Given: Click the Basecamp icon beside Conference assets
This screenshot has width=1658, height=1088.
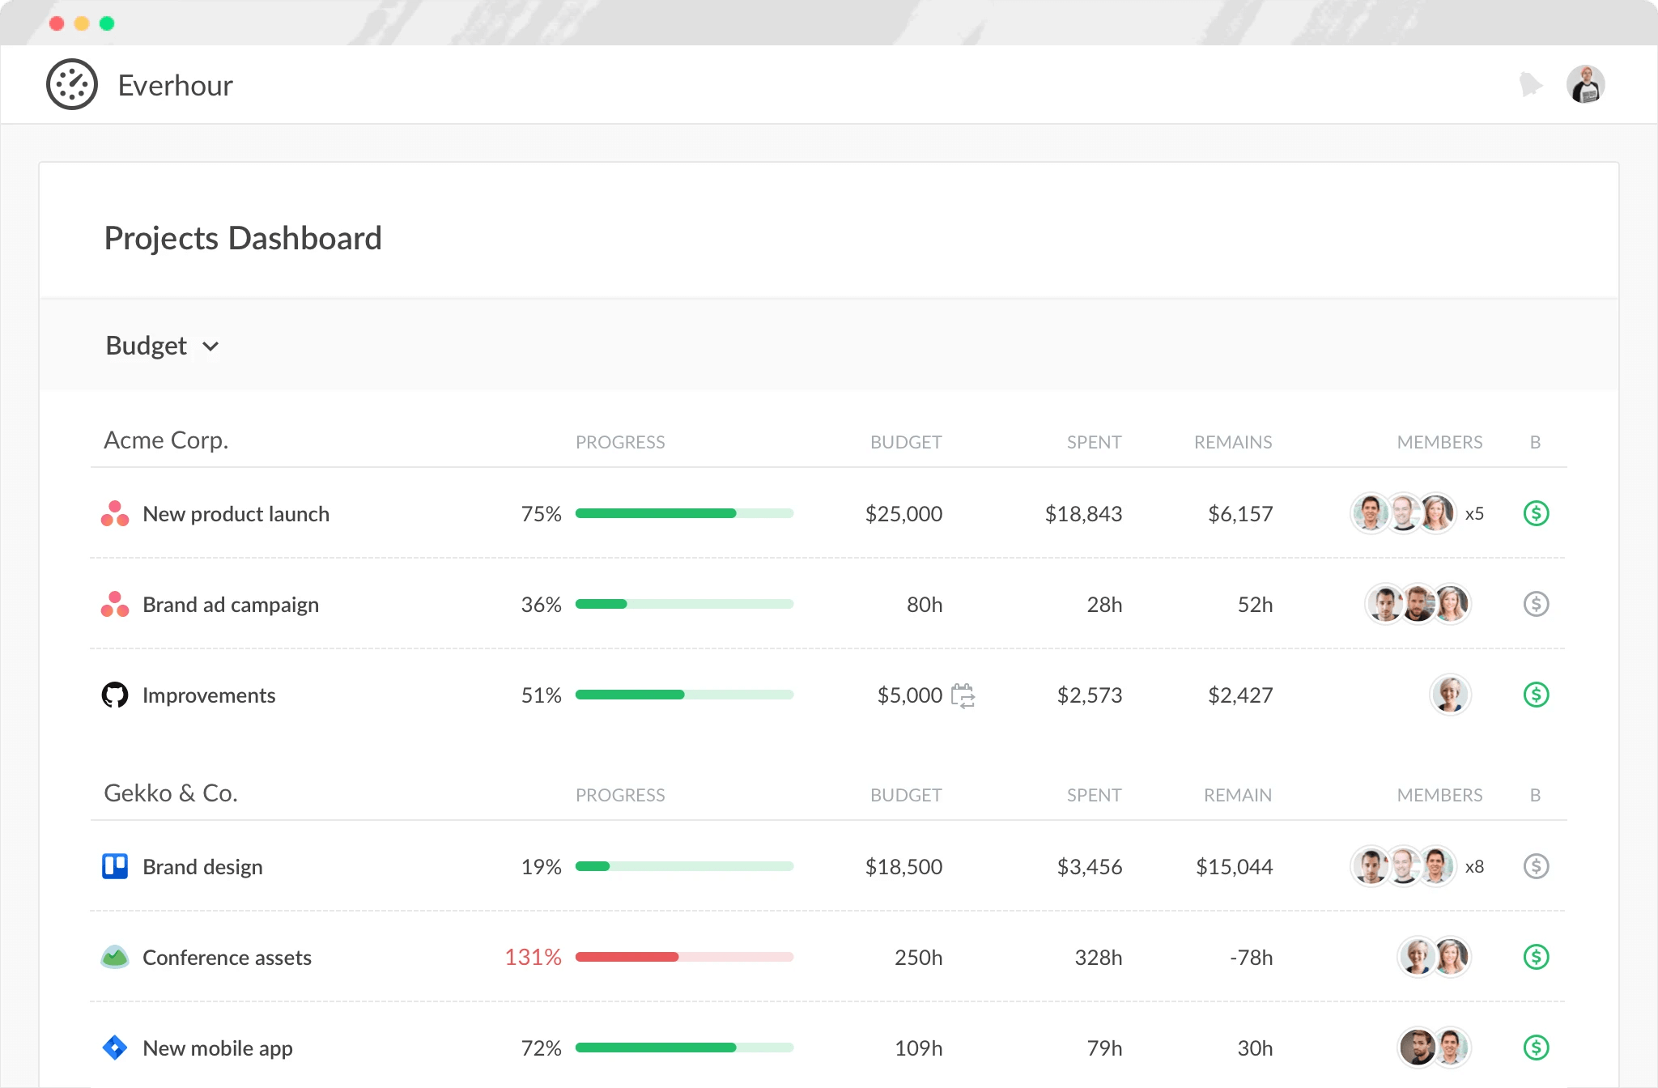Looking at the screenshot, I should coord(114,957).
